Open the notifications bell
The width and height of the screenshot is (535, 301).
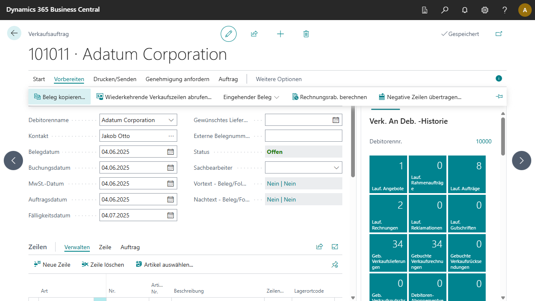point(465,10)
